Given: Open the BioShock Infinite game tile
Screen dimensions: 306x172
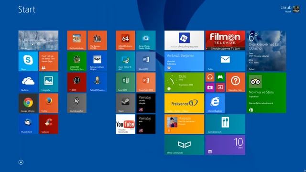Looking at the screenshot, I should (76, 40).
